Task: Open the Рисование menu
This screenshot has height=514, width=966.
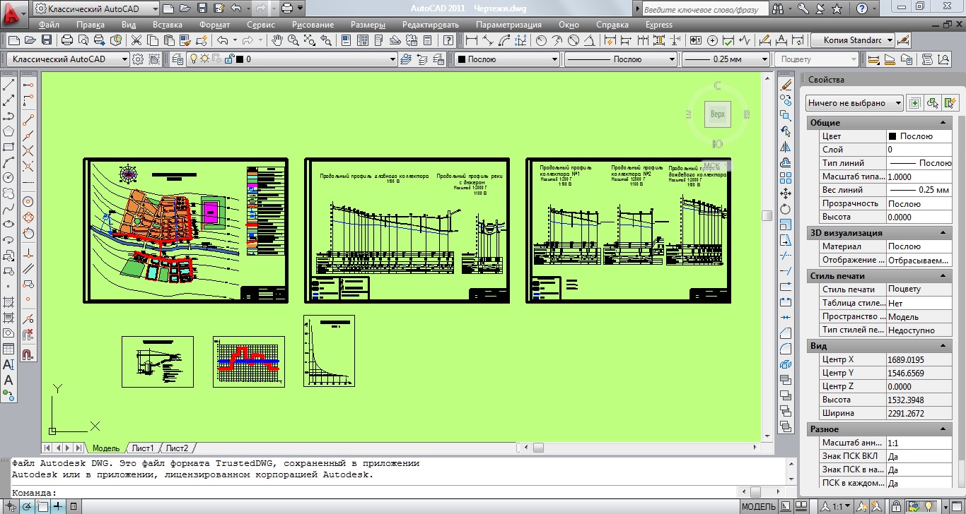Action: [x=313, y=25]
